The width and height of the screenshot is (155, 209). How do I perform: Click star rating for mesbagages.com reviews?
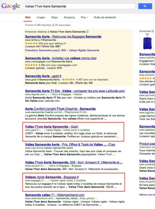[32, 65]
